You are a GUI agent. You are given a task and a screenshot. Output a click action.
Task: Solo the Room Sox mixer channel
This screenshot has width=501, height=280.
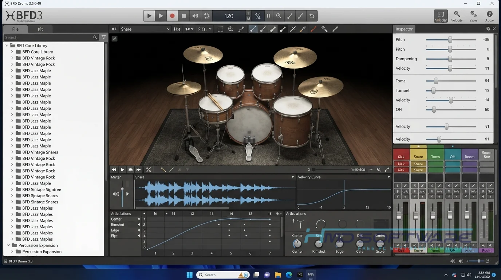[x=490, y=191]
